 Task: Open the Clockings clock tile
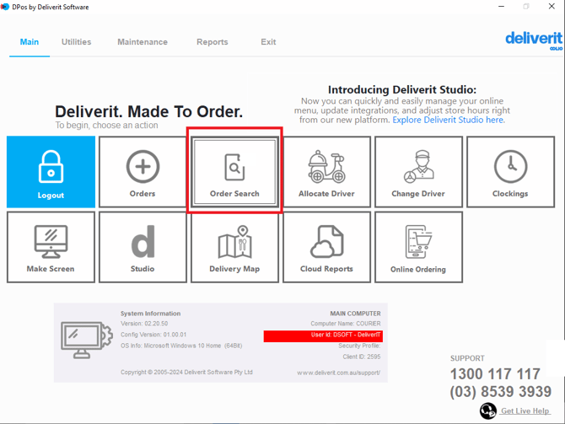(510, 172)
